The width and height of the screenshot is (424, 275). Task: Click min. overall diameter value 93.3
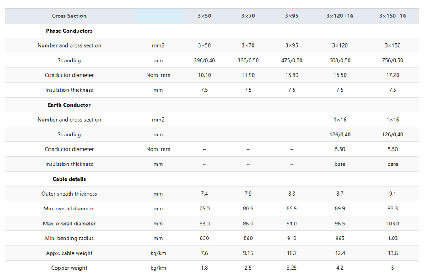(x=393, y=209)
